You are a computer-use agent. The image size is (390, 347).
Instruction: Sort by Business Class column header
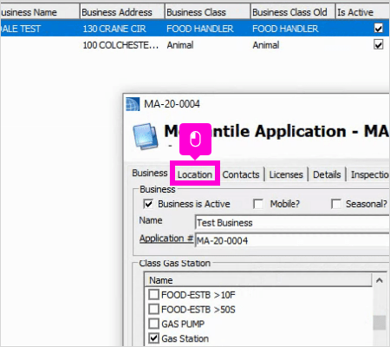207,12
